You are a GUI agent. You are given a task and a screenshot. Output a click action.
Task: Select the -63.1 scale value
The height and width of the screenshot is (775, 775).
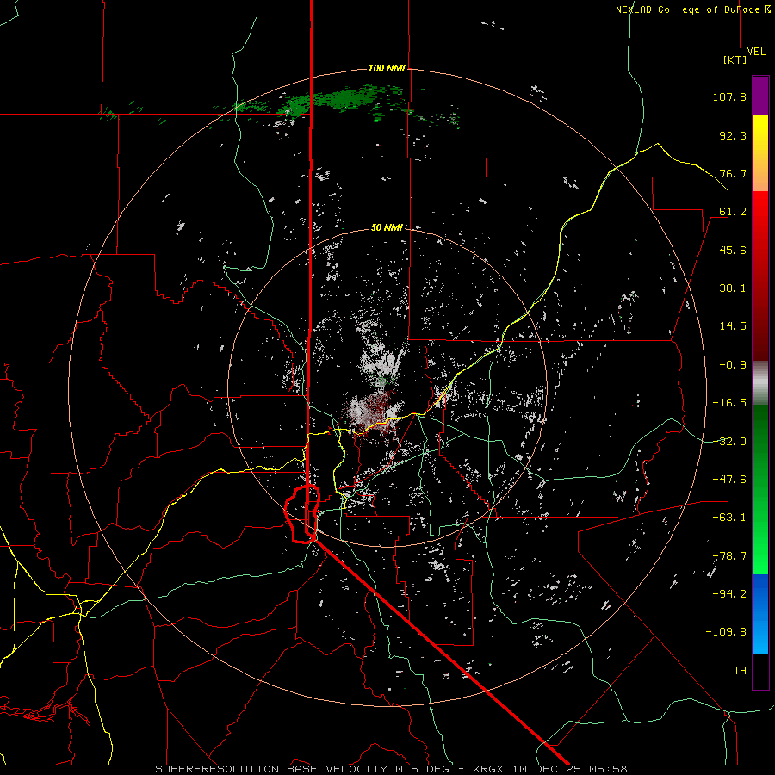point(729,518)
